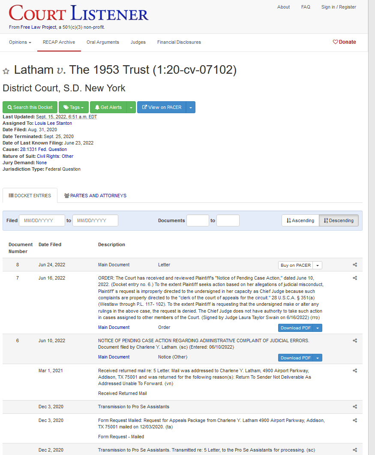The height and width of the screenshot is (455, 375).
Task: Click the Donate link
Action: click(x=344, y=42)
